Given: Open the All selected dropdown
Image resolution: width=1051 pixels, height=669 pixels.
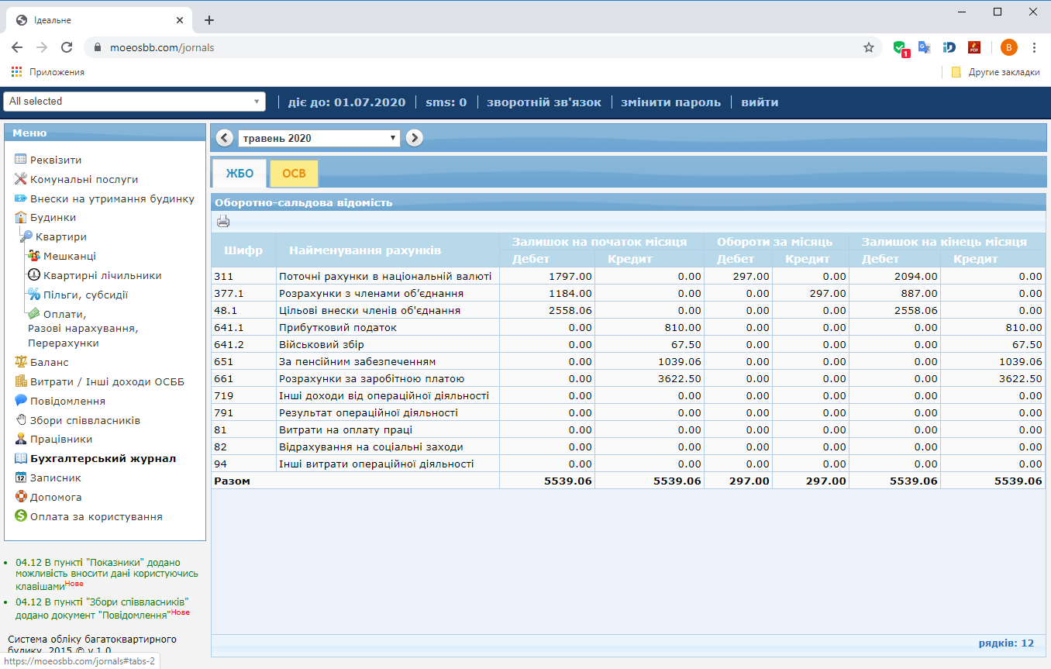Looking at the screenshot, I should [134, 101].
